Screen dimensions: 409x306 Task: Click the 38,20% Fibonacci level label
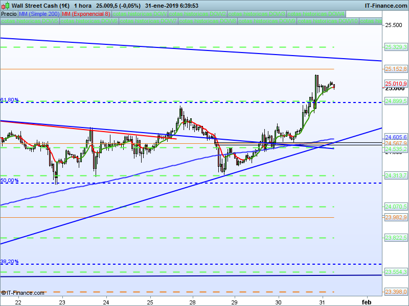click(x=9, y=262)
